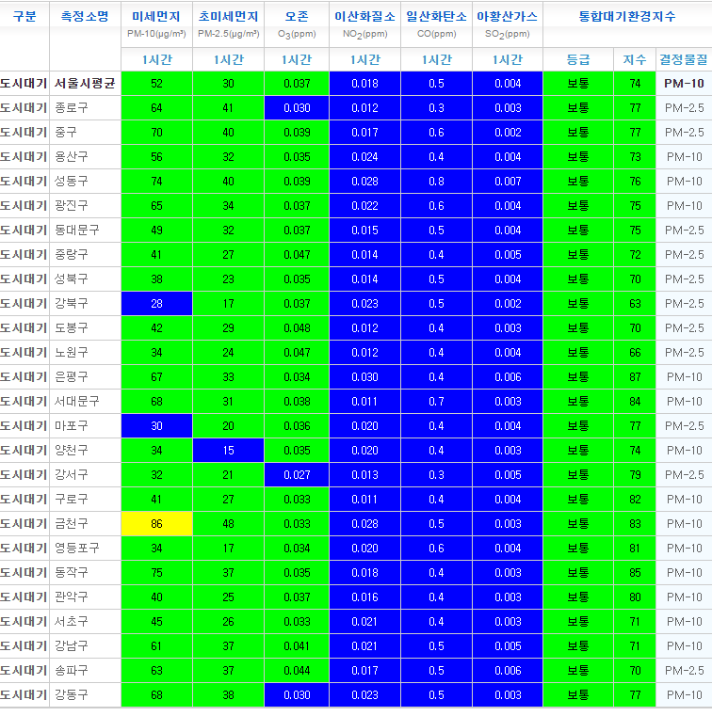This screenshot has width=712, height=716.
Task: Select blue PM-2.5 cell with value 15
Action: (228, 450)
